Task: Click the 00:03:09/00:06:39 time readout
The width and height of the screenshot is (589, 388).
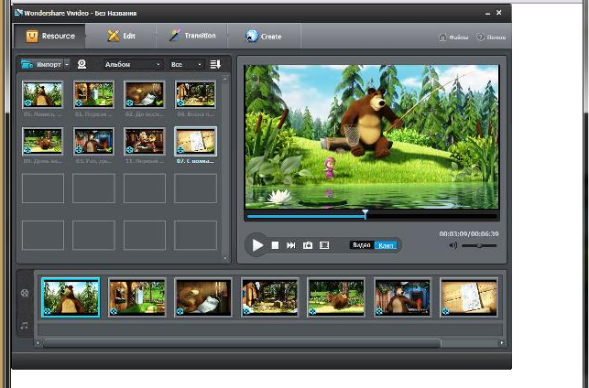Action: tap(469, 233)
